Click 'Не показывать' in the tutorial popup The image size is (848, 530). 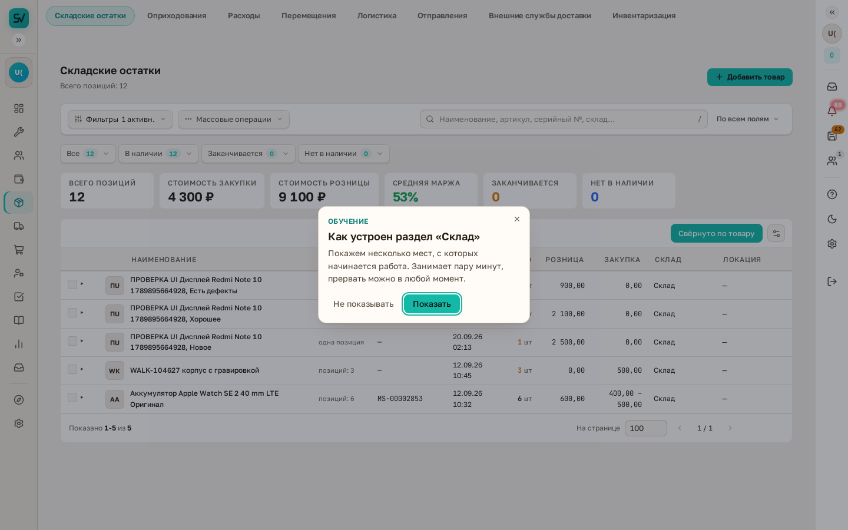coord(363,304)
